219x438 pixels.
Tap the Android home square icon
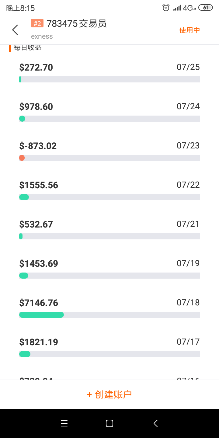pyautogui.click(x=109, y=423)
